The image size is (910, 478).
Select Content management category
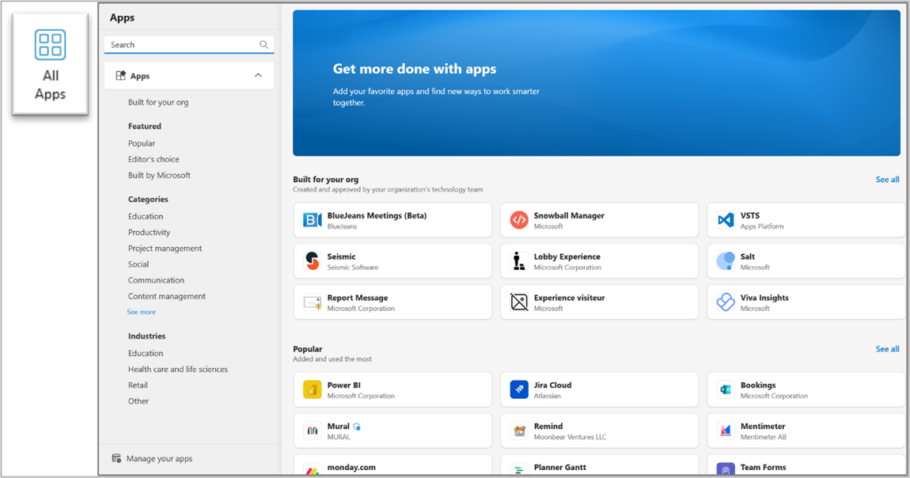pyautogui.click(x=166, y=296)
